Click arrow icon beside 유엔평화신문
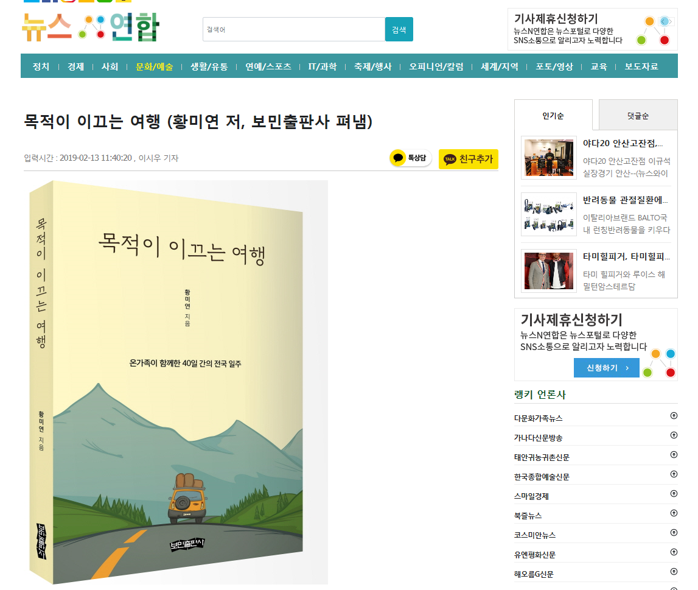 coord(674,552)
